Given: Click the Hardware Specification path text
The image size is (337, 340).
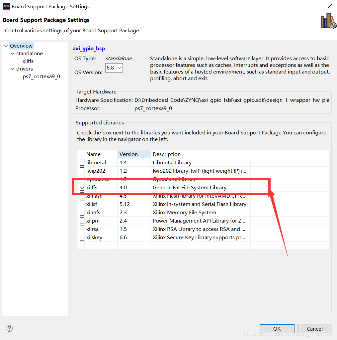Looking at the screenshot, I should [x=232, y=100].
